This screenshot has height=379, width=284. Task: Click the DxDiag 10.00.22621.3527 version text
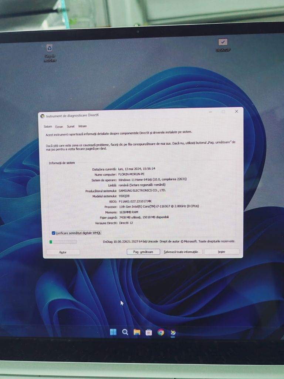131,241
